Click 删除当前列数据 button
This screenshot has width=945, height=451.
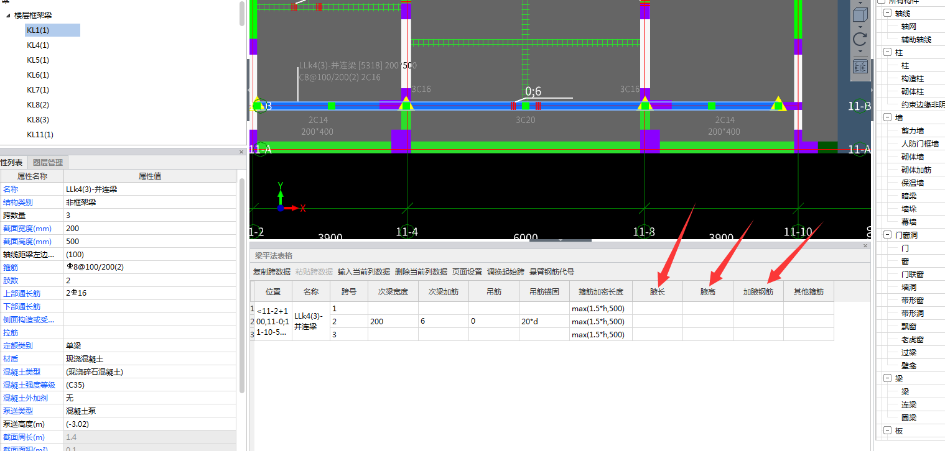point(421,272)
